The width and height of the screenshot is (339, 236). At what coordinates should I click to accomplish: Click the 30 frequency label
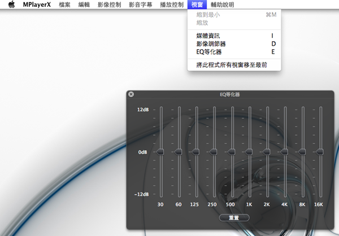coord(160,204)
